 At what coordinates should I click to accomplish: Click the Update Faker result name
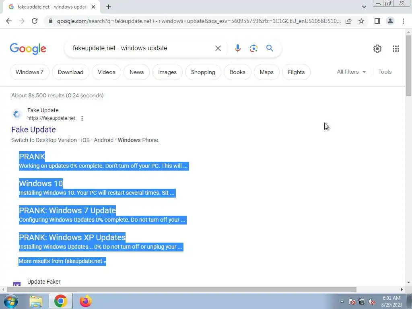[44, 282]
